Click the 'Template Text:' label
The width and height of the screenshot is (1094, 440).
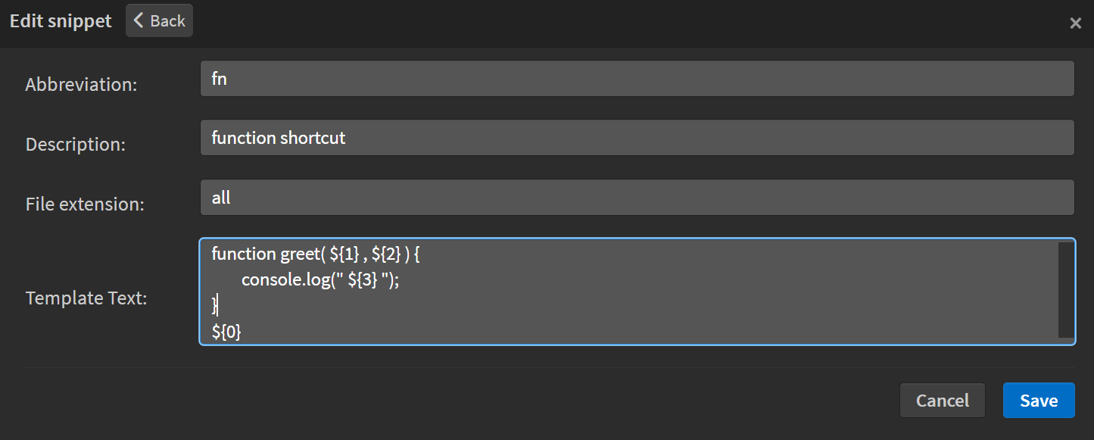tap(86, 298)
